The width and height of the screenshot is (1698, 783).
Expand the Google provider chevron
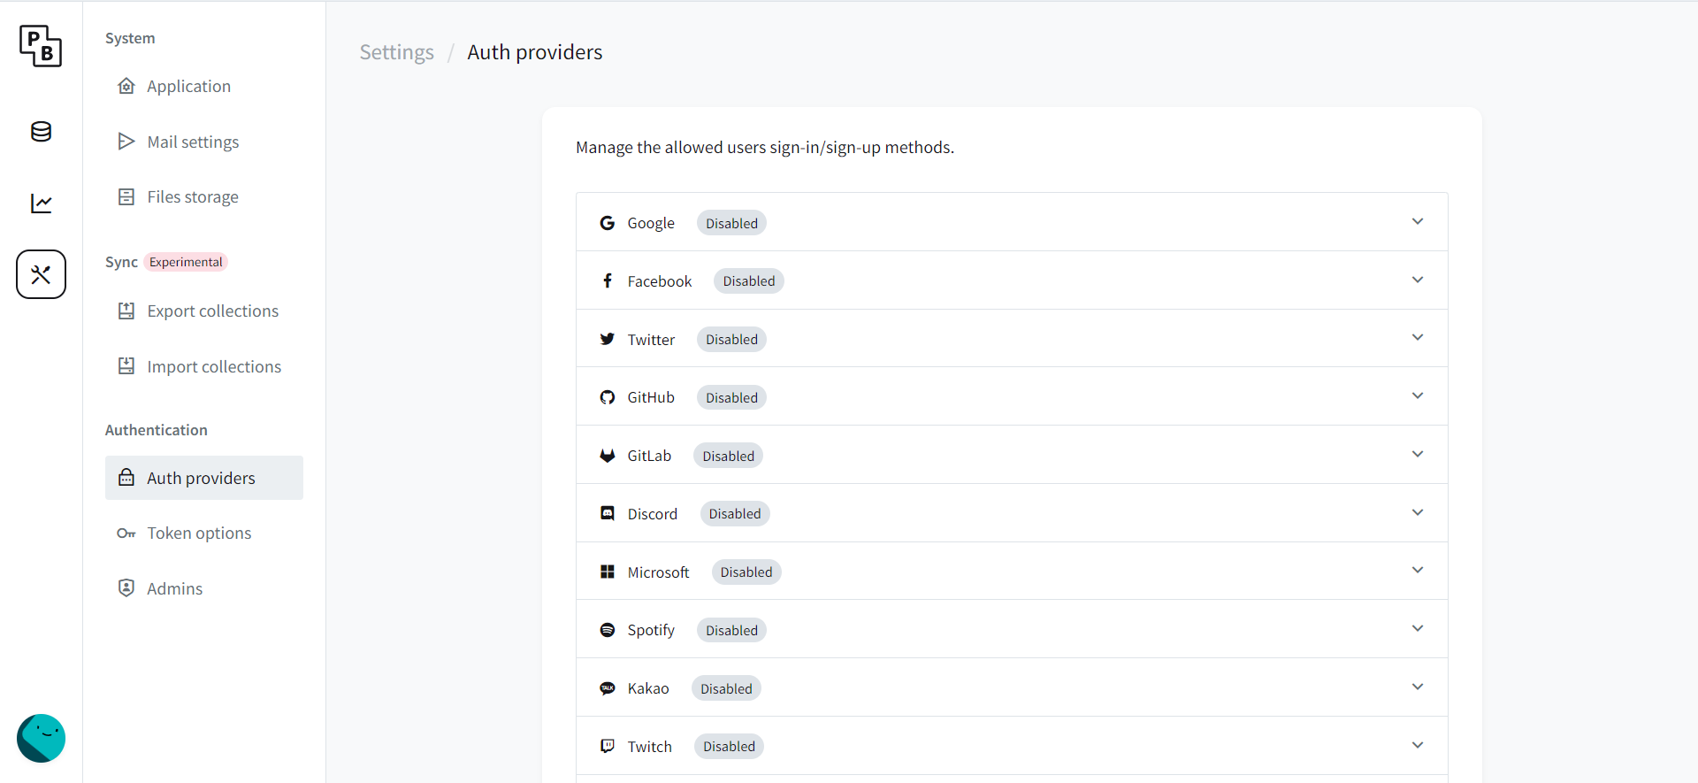tap(1418, 221)
